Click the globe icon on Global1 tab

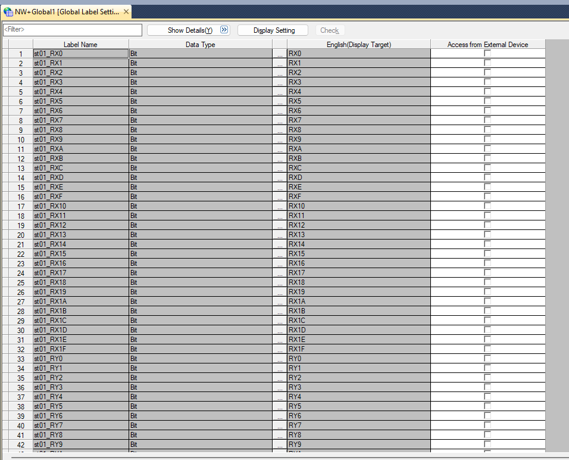[x=8, y=12]
